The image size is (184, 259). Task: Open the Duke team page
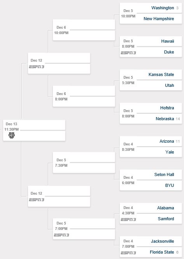pyautogui.click(x=169, y=52)
